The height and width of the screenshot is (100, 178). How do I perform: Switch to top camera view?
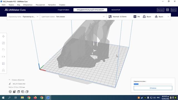click(19, 92)
